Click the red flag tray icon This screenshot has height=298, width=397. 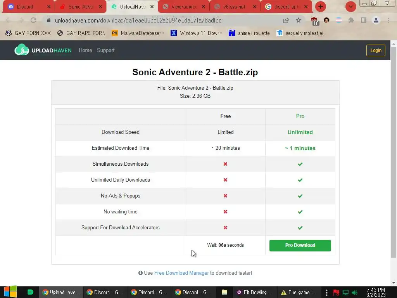tap(336, 293)
